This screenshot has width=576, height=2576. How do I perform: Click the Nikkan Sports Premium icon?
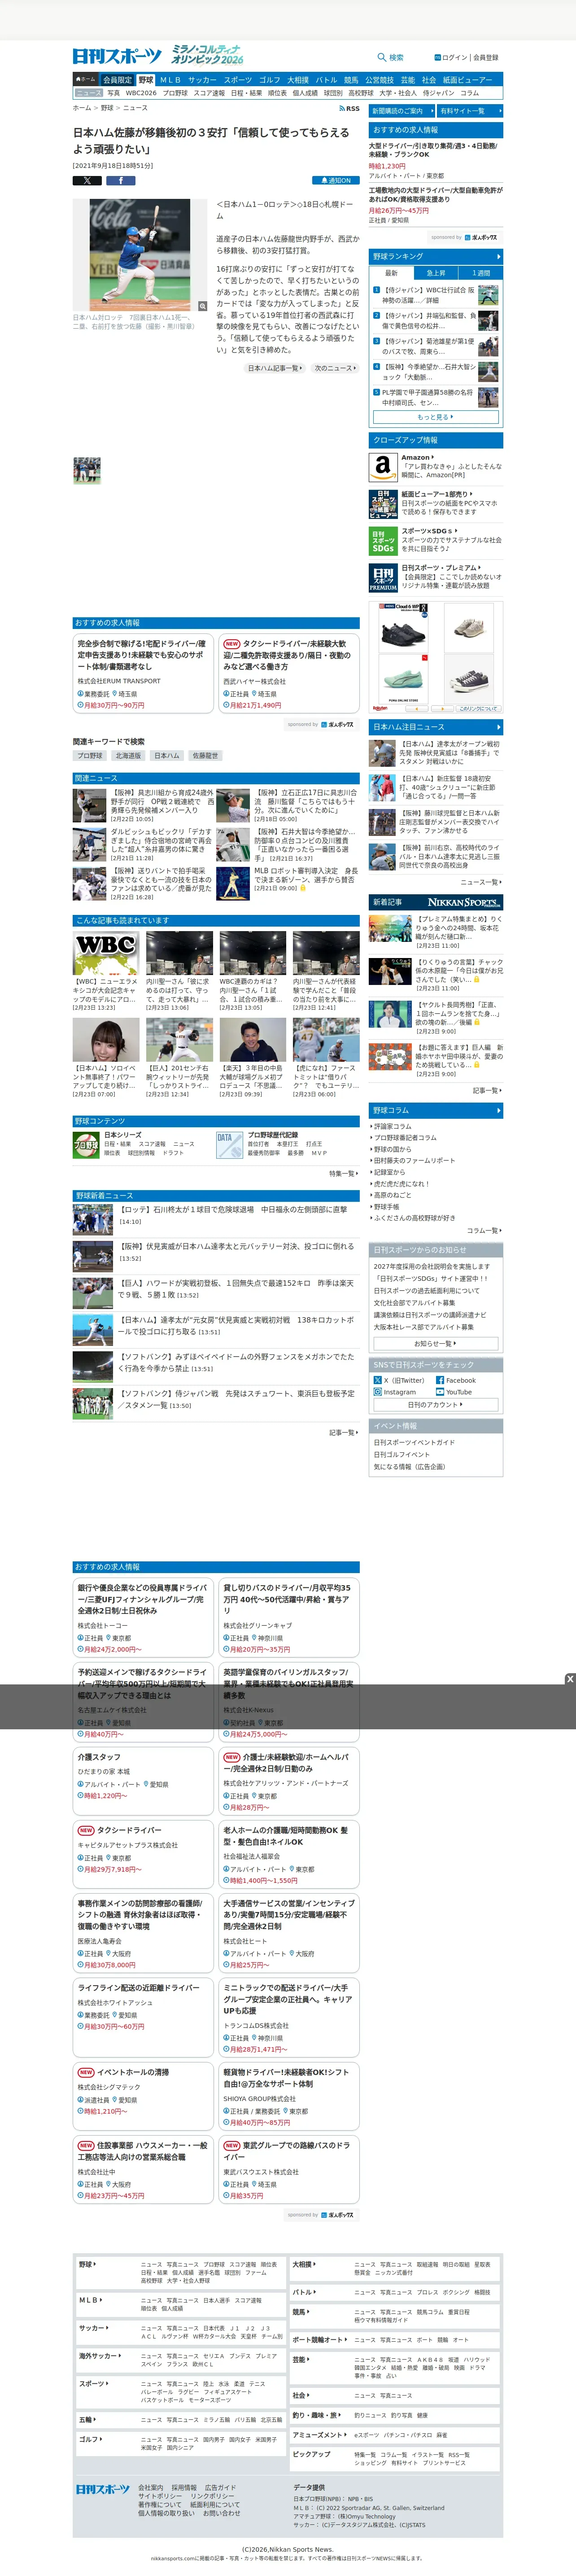pos(383,578)
